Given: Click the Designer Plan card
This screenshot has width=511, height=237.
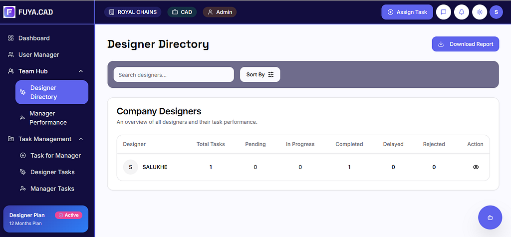Looking at the screenshot, I should pos(45,219).
